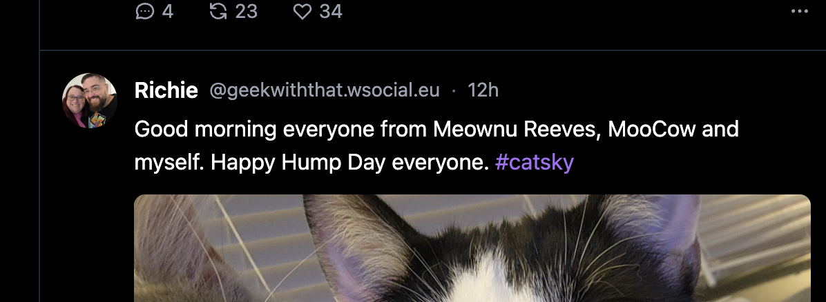
Task: Click the words "Meownu Reeves" in the post
Action: coord(512,129)
